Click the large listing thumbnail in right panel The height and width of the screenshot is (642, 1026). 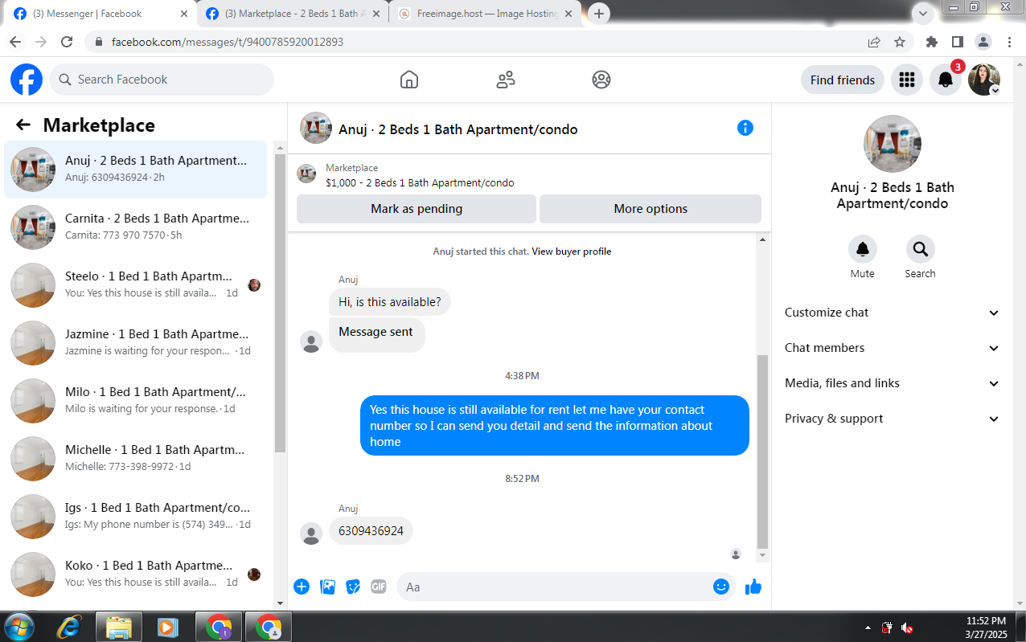coord(893,144)
